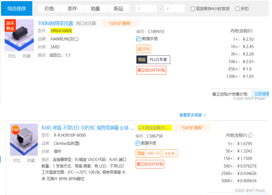The width and height of the screenshot is (272, 195).
Task: Check the 折扣 discount filter
Action: (237, 8)
